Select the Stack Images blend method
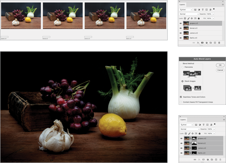 click(x=182, y=81)
